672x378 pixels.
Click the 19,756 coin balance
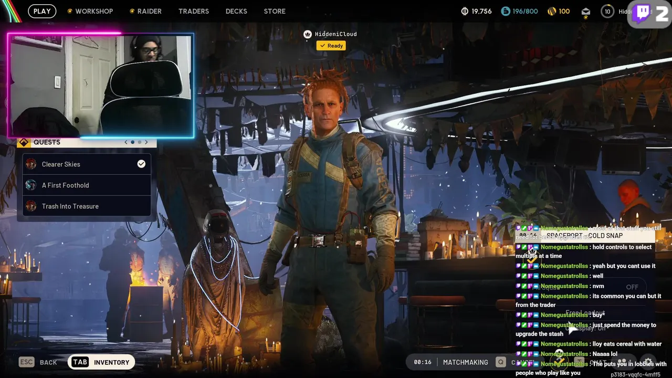pos(481,11)
